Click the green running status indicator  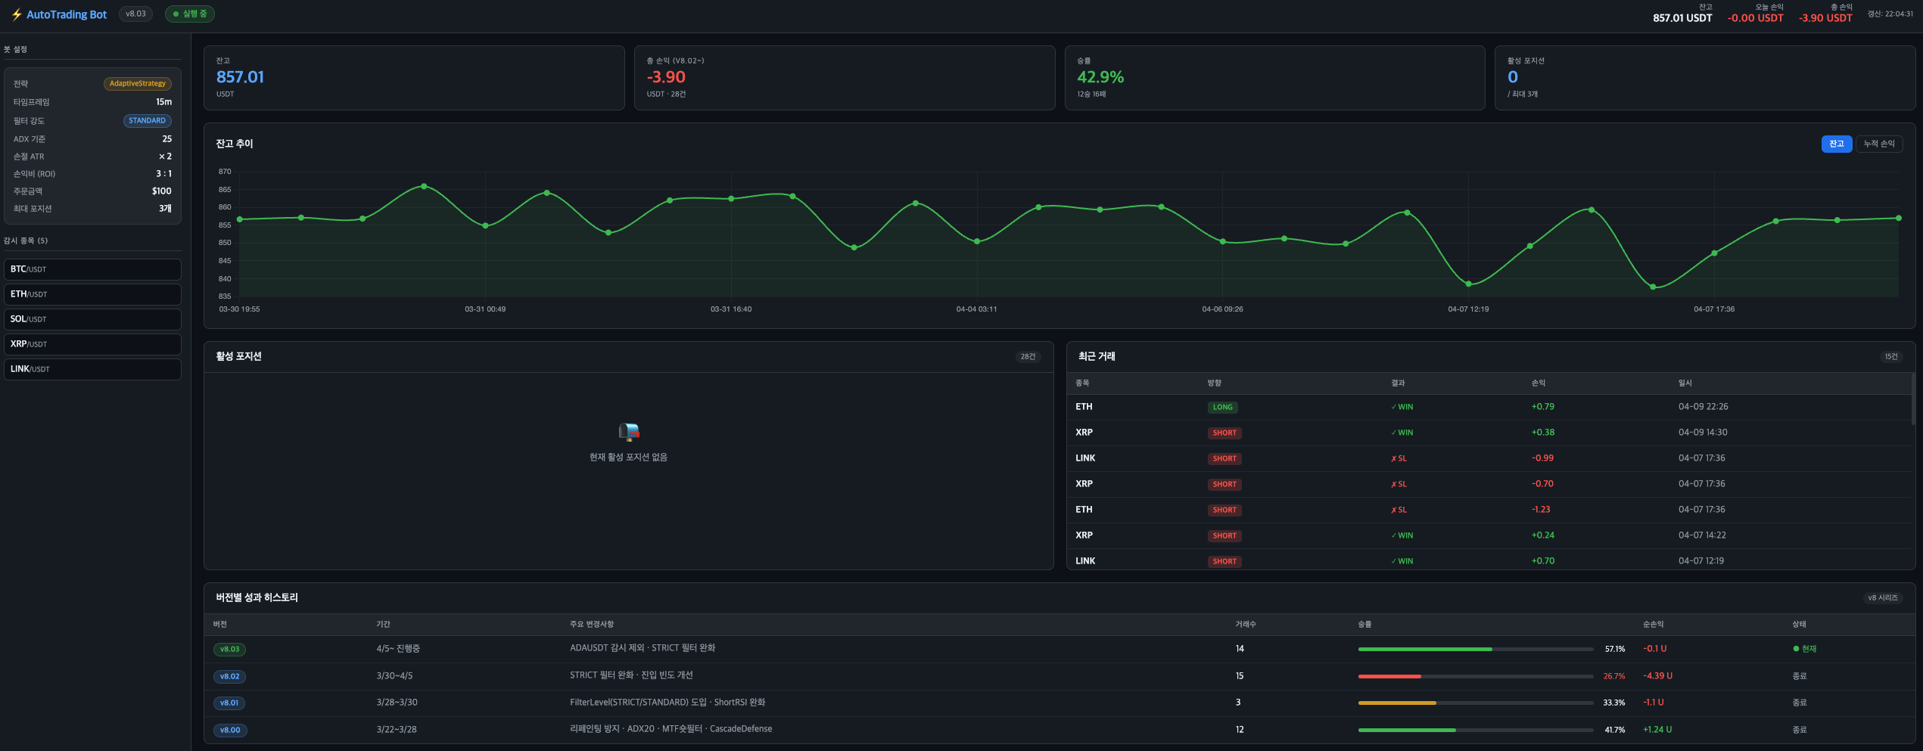(190, 14)
